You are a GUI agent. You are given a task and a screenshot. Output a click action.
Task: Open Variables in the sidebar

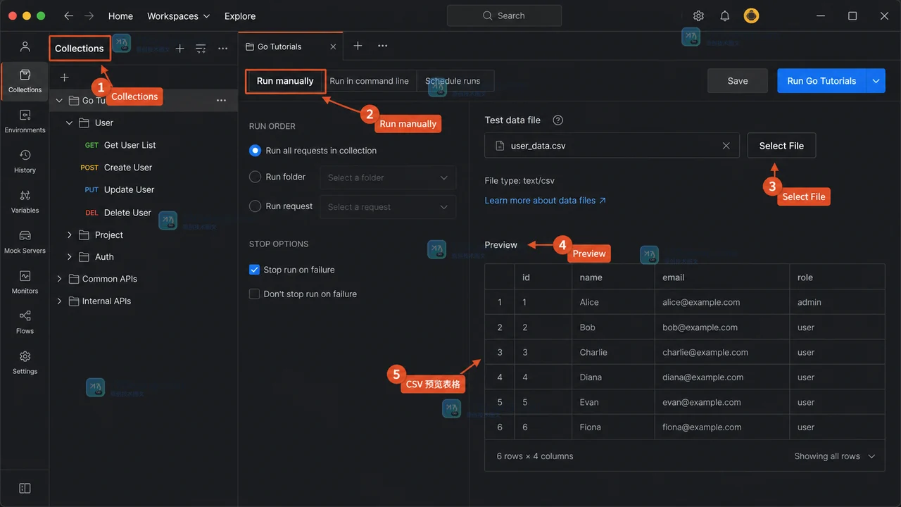[x=25, y=201]
